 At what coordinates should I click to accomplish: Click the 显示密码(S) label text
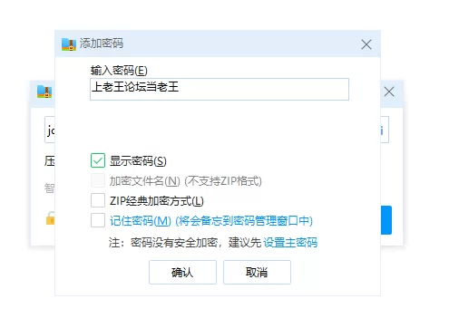click(138, 161)
